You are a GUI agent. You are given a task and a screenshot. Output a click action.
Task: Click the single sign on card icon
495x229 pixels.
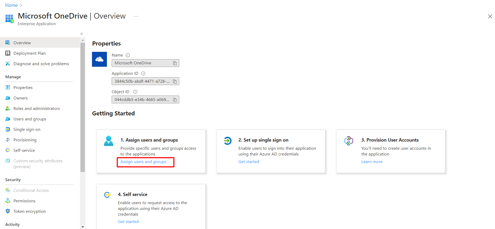coord(227,141)
